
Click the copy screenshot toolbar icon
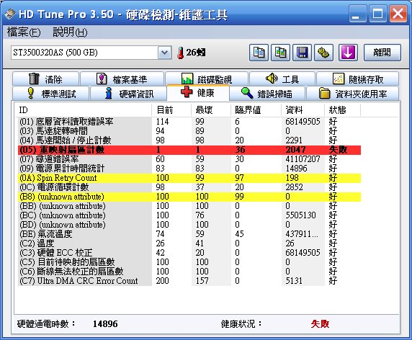(281, 53)
